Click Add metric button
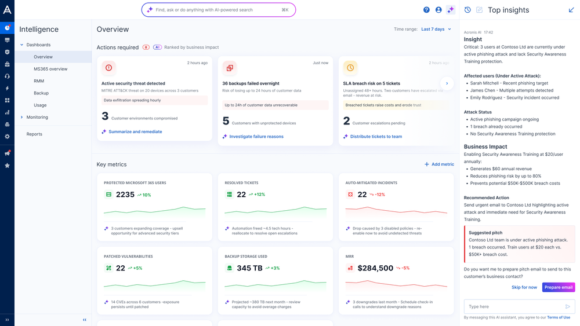The image size is (580, 326). (439, 164)
